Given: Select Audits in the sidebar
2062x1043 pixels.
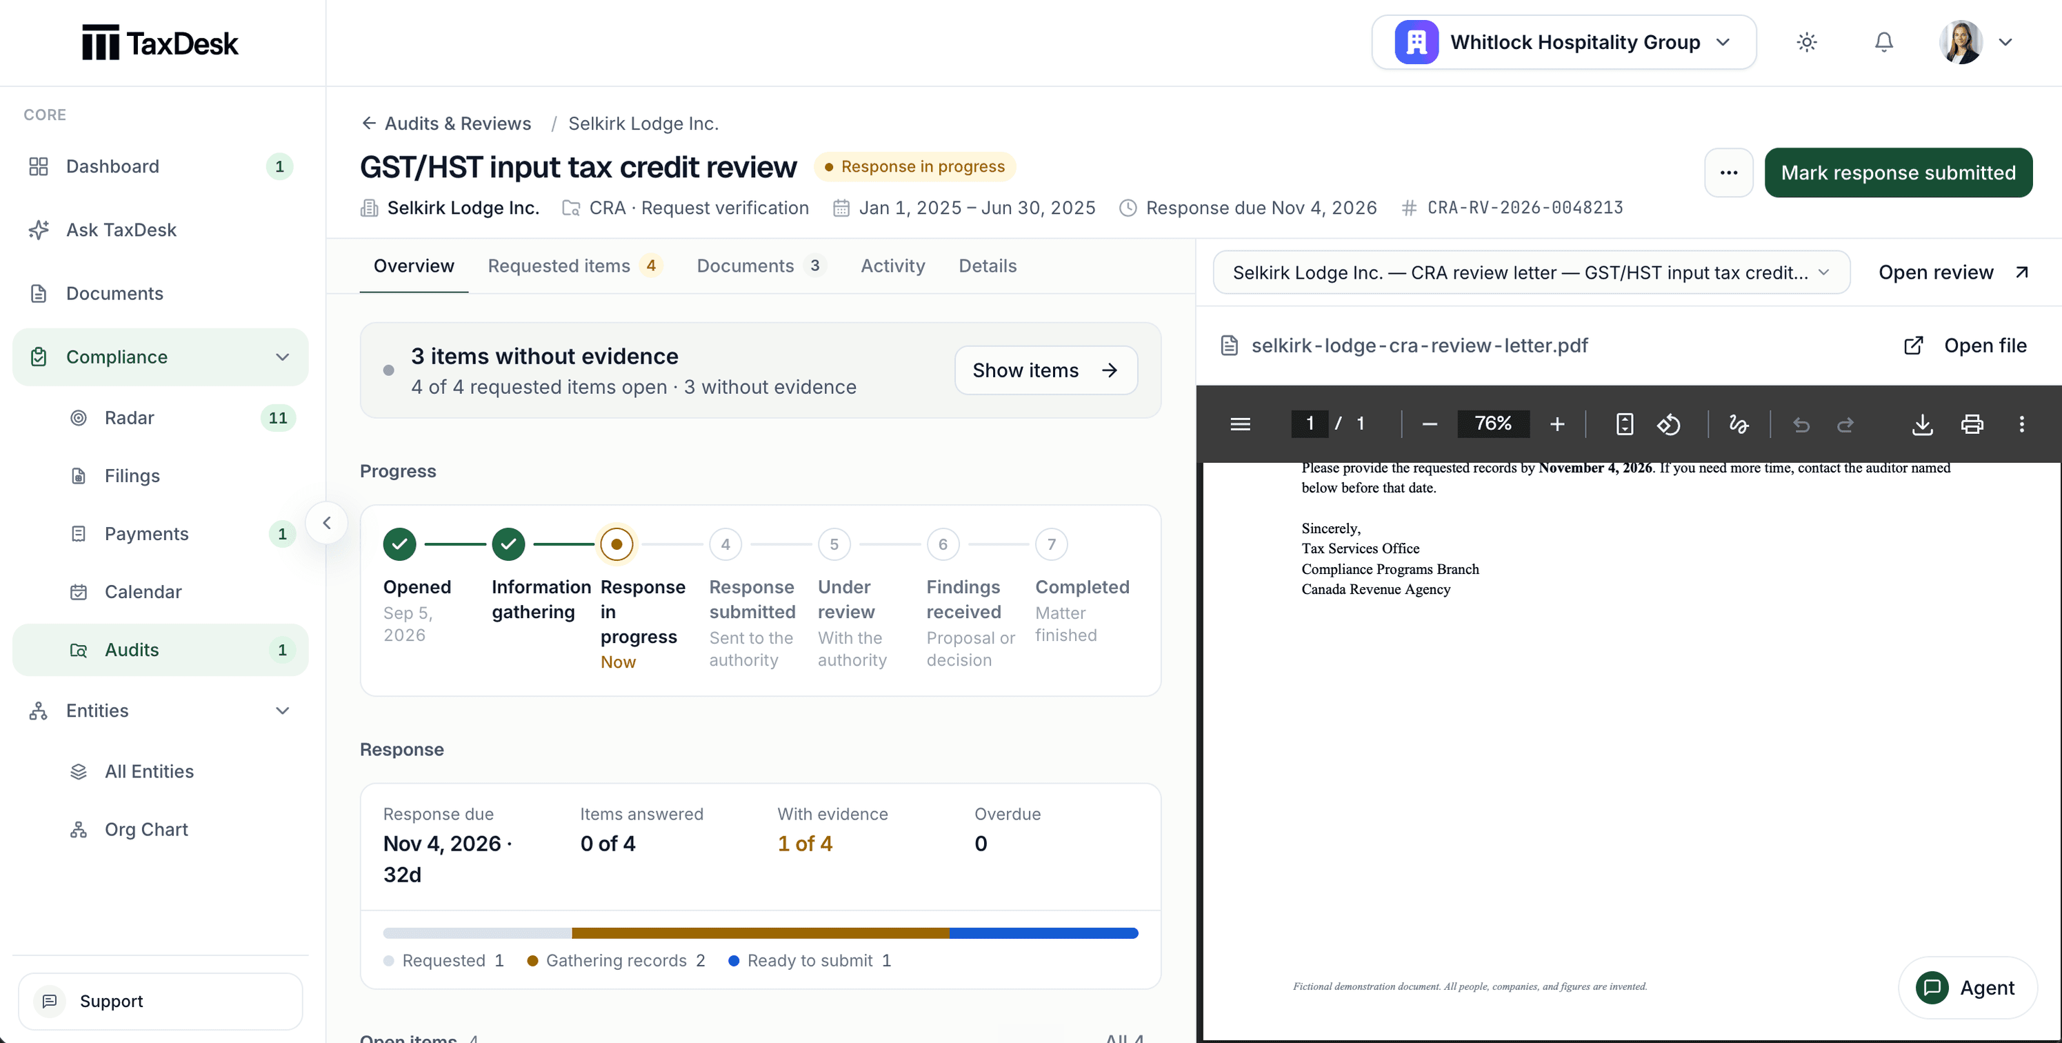Looking at the screenshot, I should point(160,650).
